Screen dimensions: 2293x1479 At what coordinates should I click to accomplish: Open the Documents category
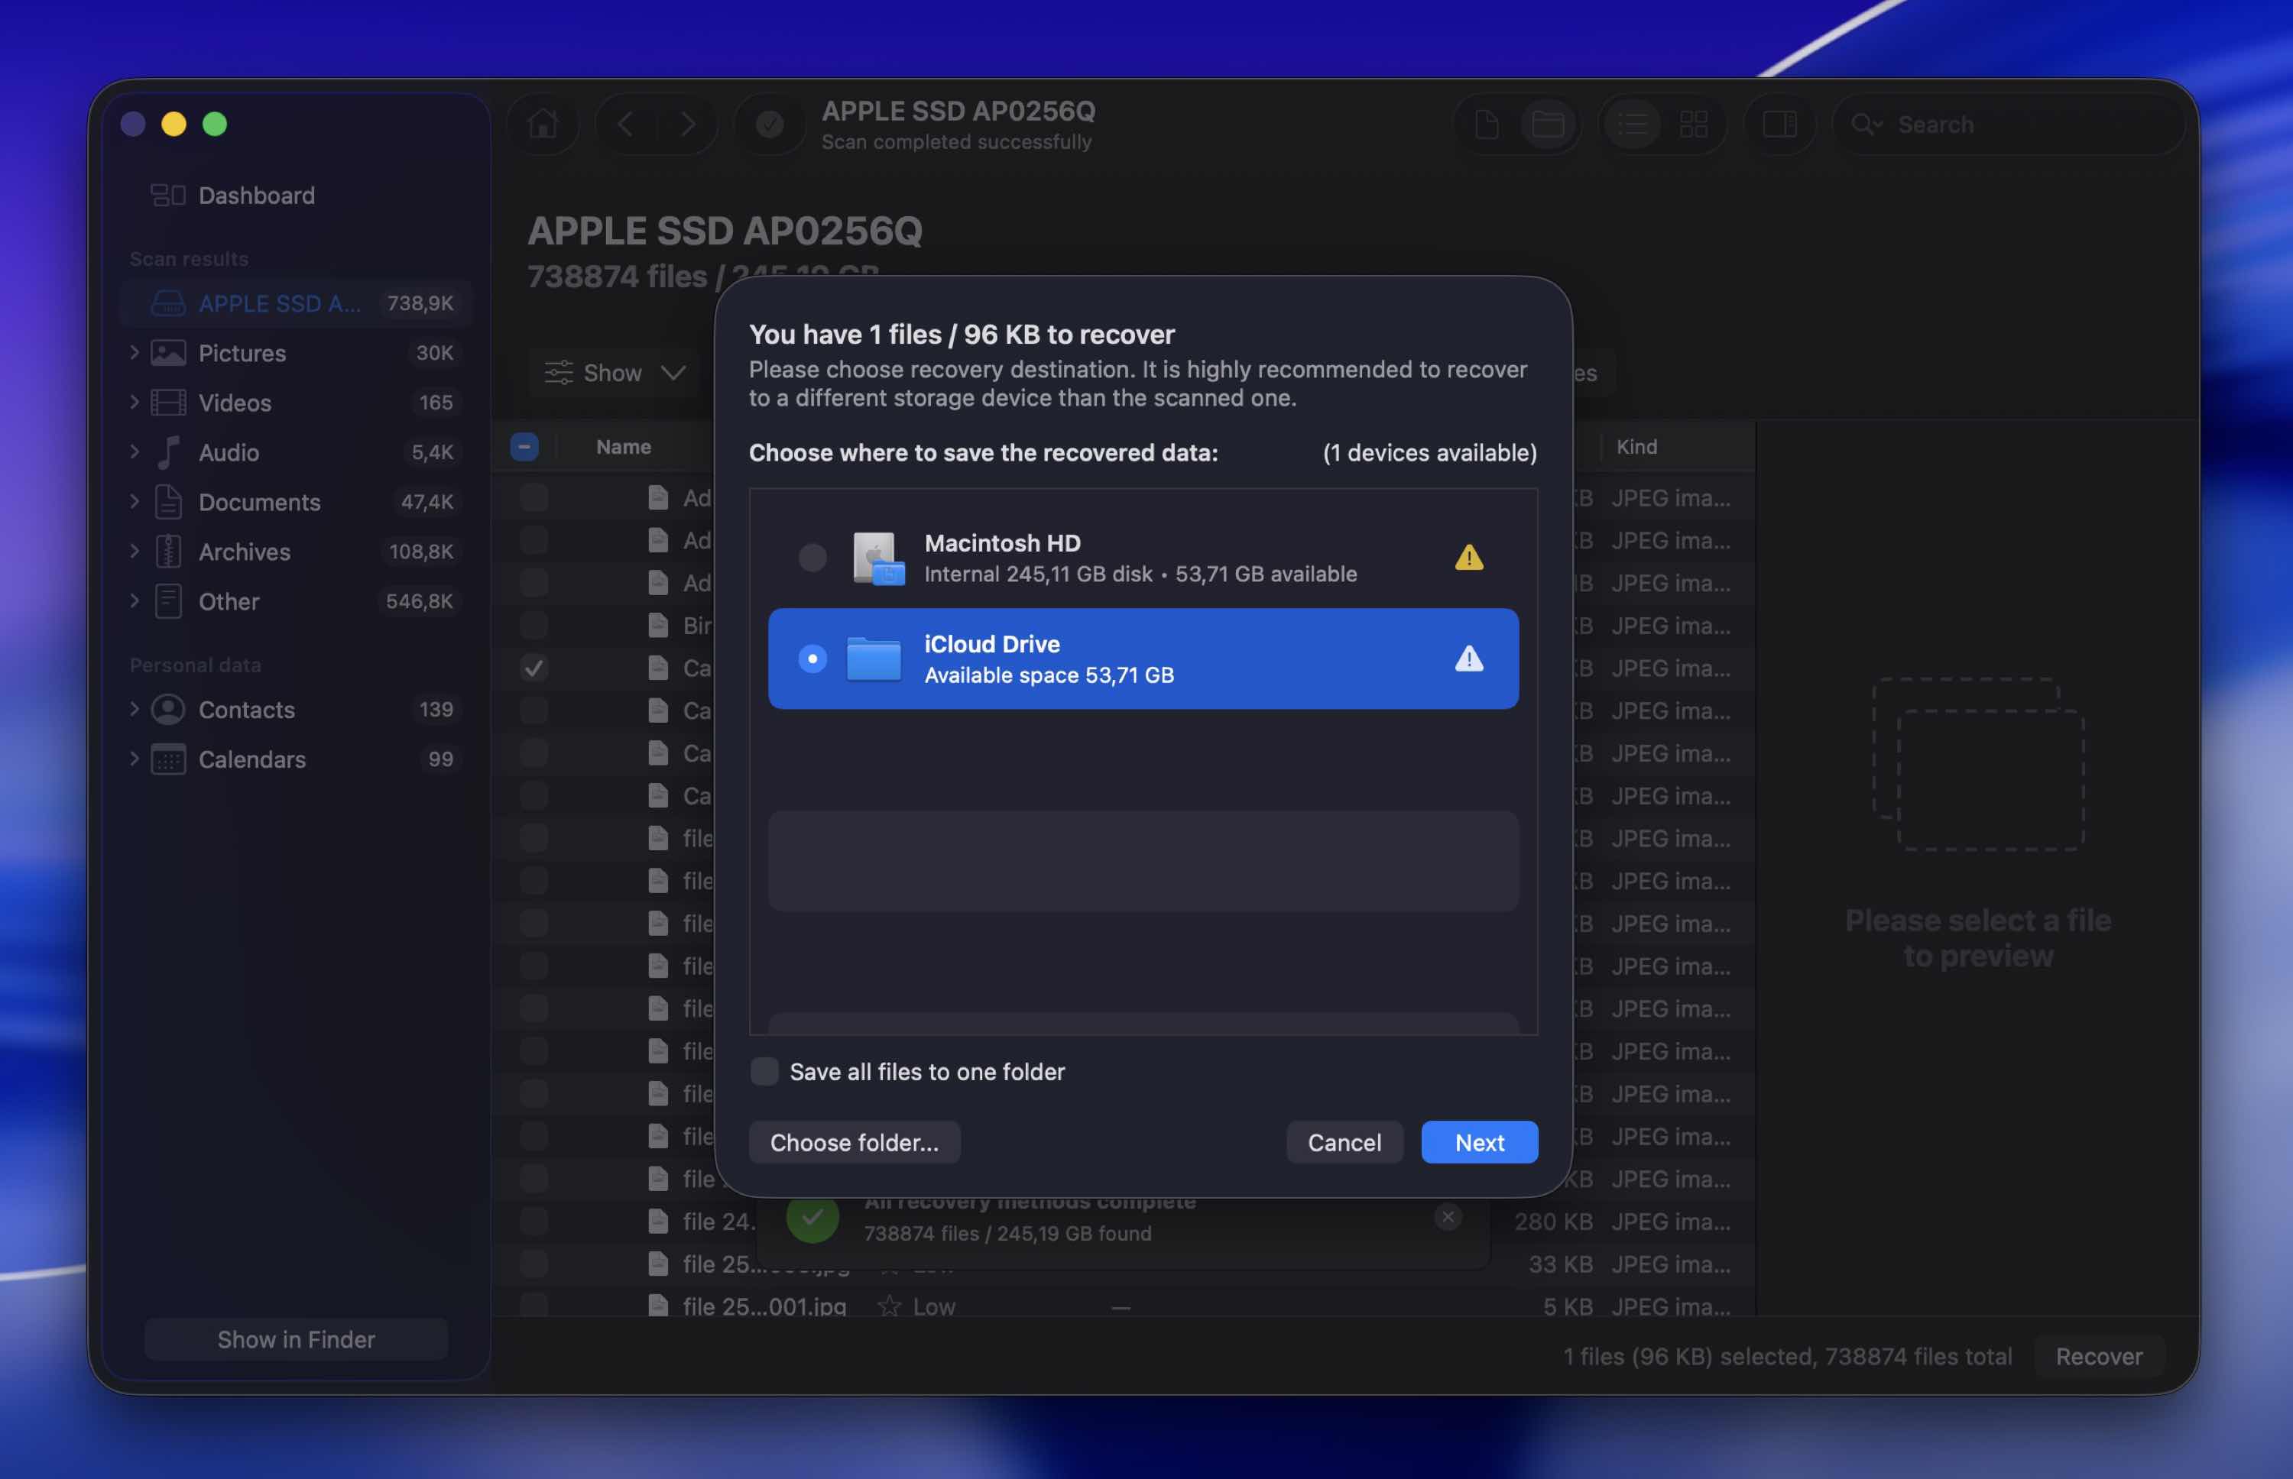[x=297, y=502]
